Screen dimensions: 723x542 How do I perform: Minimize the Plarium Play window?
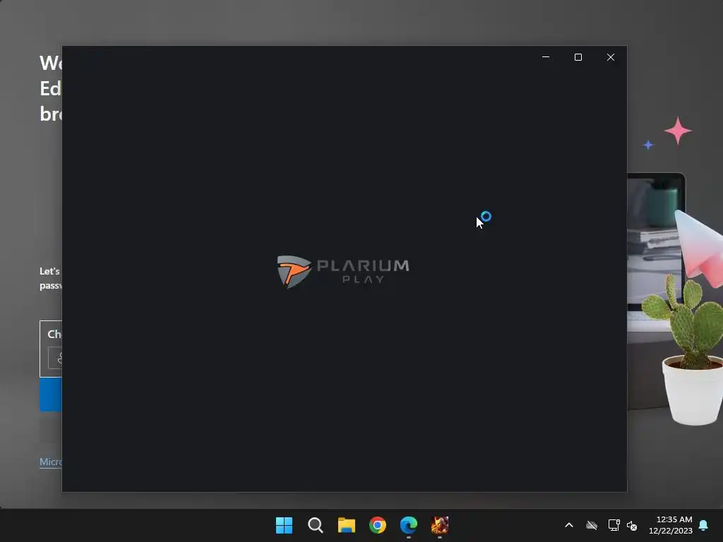546,57
